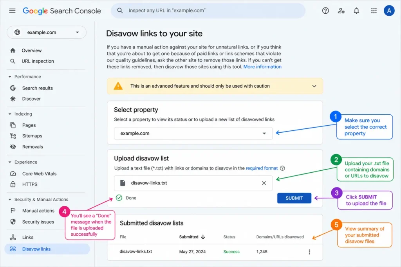Collapse the Indexing section
This screenshot has height=267, width=401.
coord(10,114)
